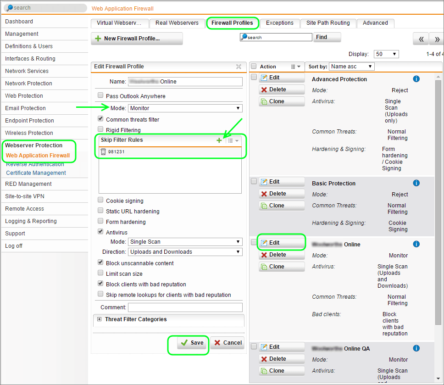Click the profile search field

[x=276, y=37]
